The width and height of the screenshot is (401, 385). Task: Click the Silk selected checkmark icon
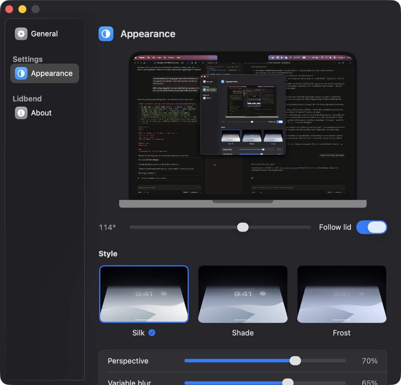point(152,333)
